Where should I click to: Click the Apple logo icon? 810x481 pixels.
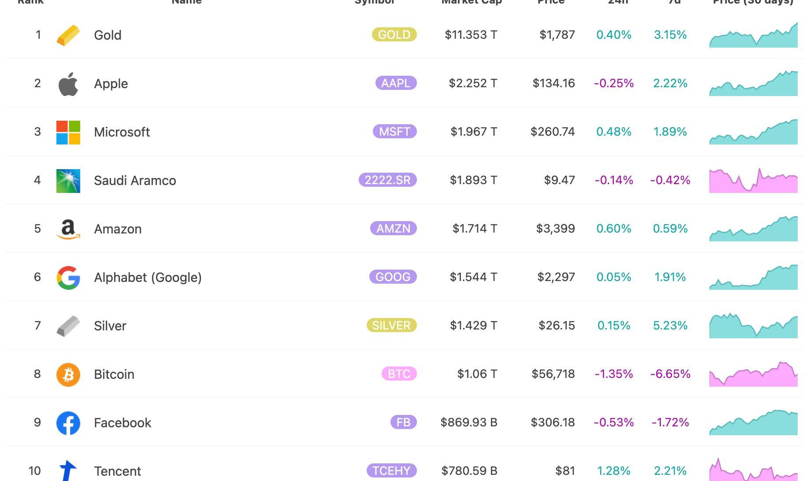68,84
